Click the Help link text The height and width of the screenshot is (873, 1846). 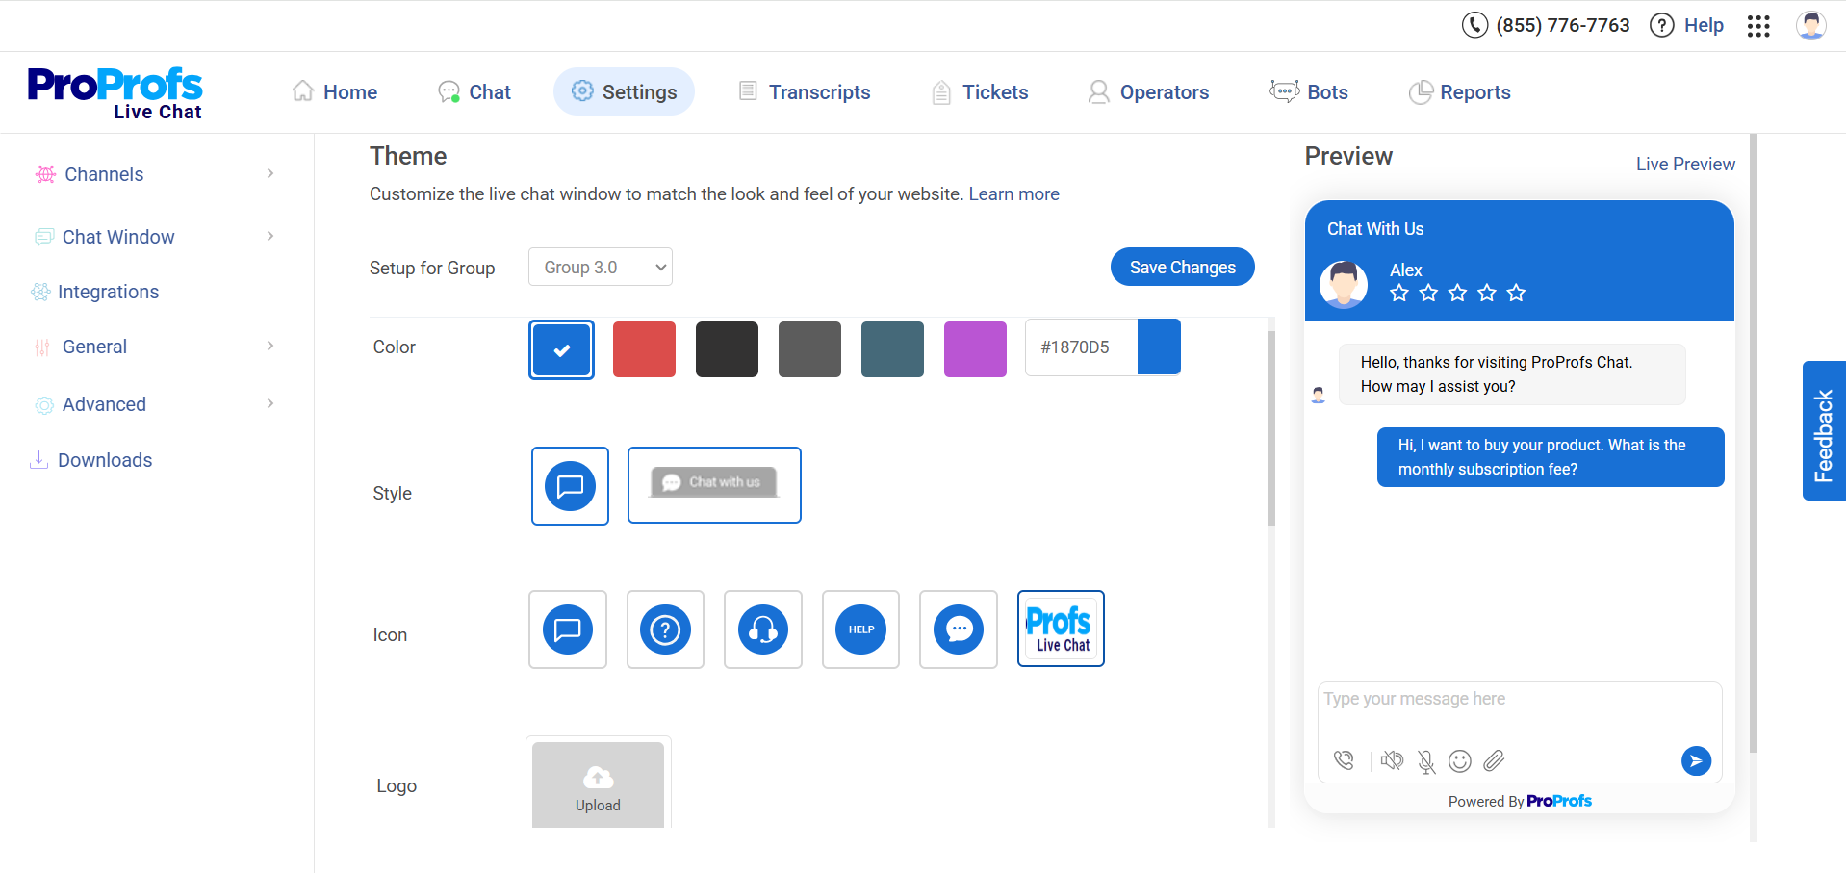coord(1704,25)
